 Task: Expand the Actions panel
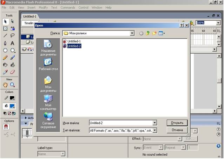click(26, 118)
